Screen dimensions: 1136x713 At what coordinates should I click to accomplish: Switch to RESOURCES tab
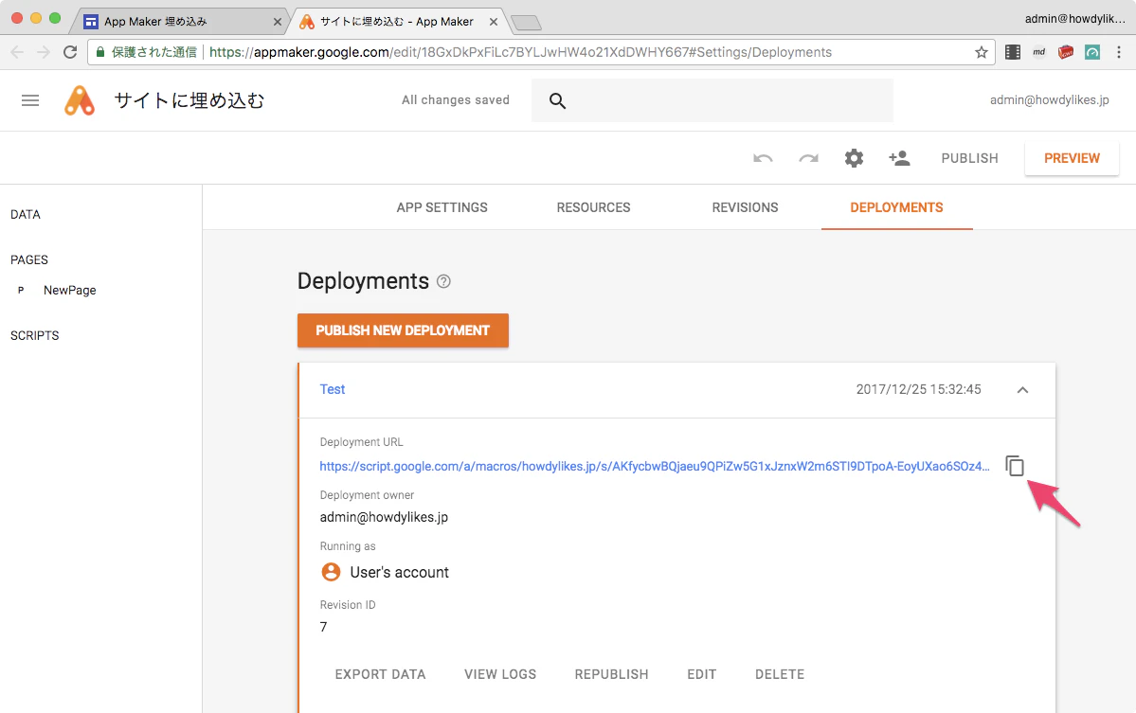[x=593, y=207]
